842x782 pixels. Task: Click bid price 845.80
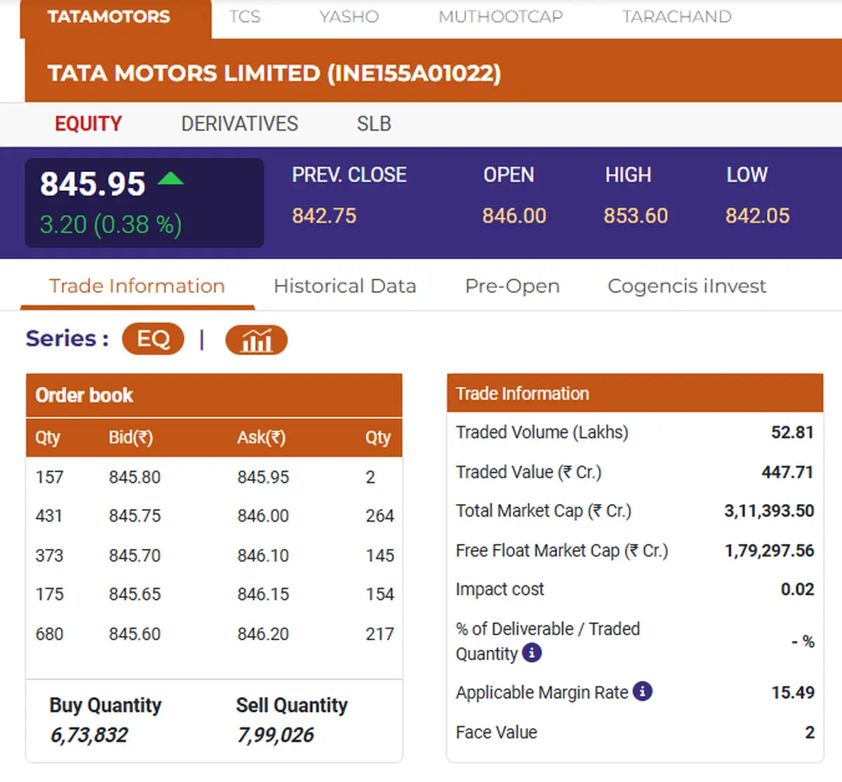click(135, 477)
